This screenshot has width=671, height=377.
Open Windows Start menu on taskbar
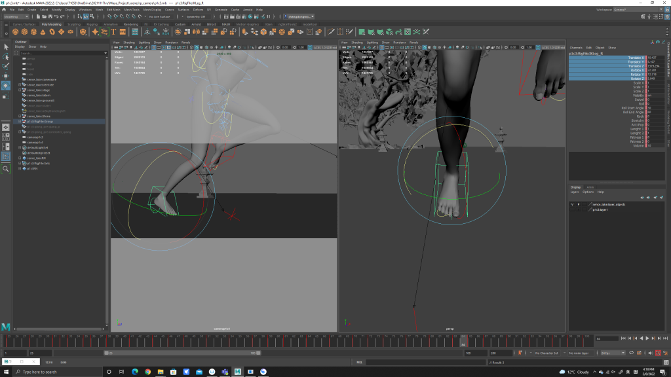pyautogui.click(x=7, y=371)
